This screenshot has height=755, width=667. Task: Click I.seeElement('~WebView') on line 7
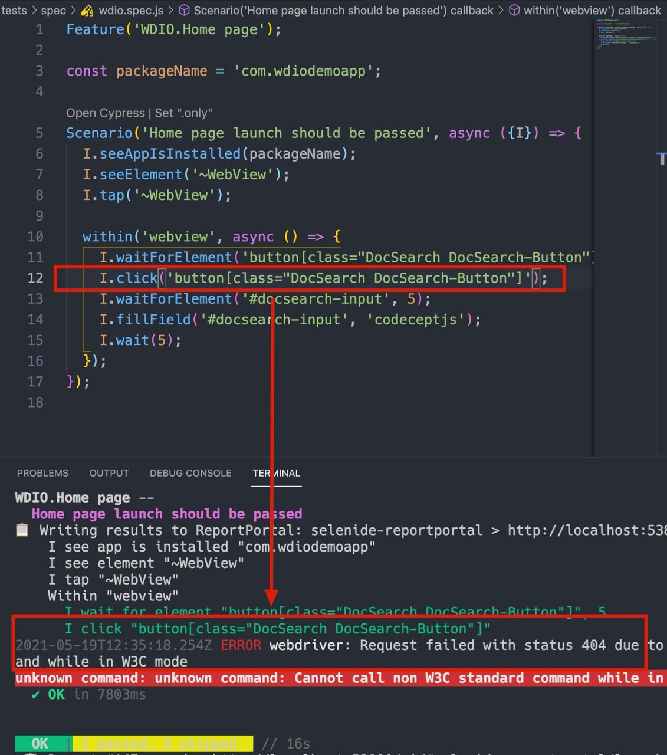coord(186,175)
